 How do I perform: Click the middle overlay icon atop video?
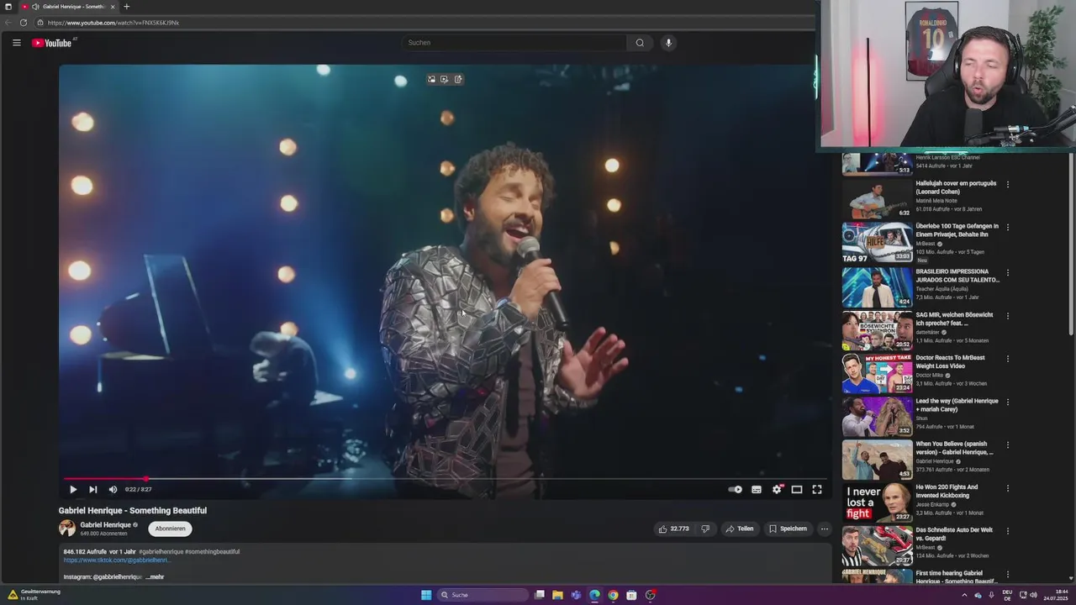click(445, 79)
